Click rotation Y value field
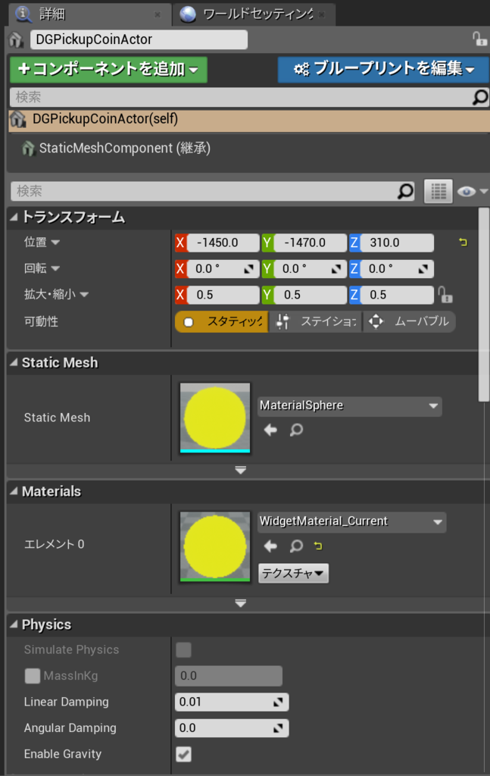This screenshot has height=776, width=490. pos(310,269)
